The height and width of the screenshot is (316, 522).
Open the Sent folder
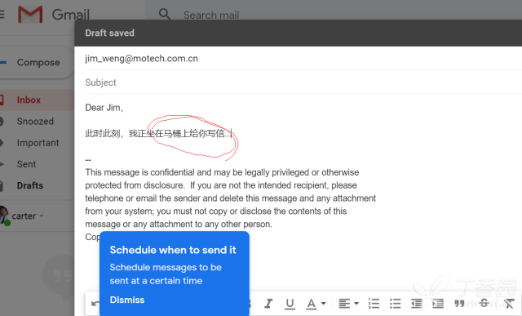pos(26,164)
